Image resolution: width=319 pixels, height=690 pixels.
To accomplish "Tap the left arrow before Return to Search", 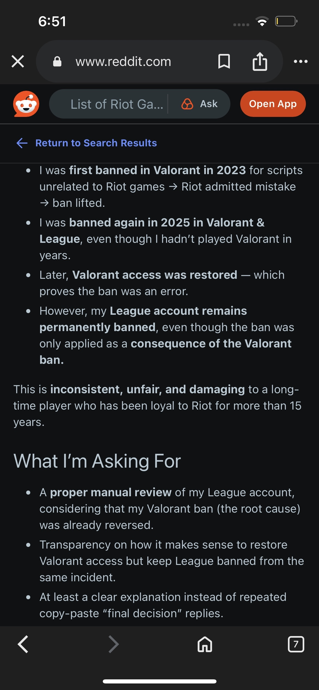I will click(x=22, y=143).
